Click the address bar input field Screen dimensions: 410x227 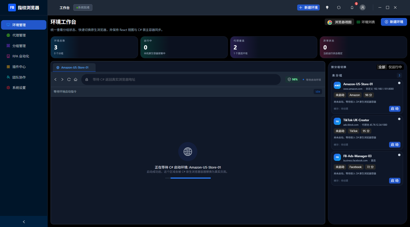pyautogui.click(x=181, y=79)
